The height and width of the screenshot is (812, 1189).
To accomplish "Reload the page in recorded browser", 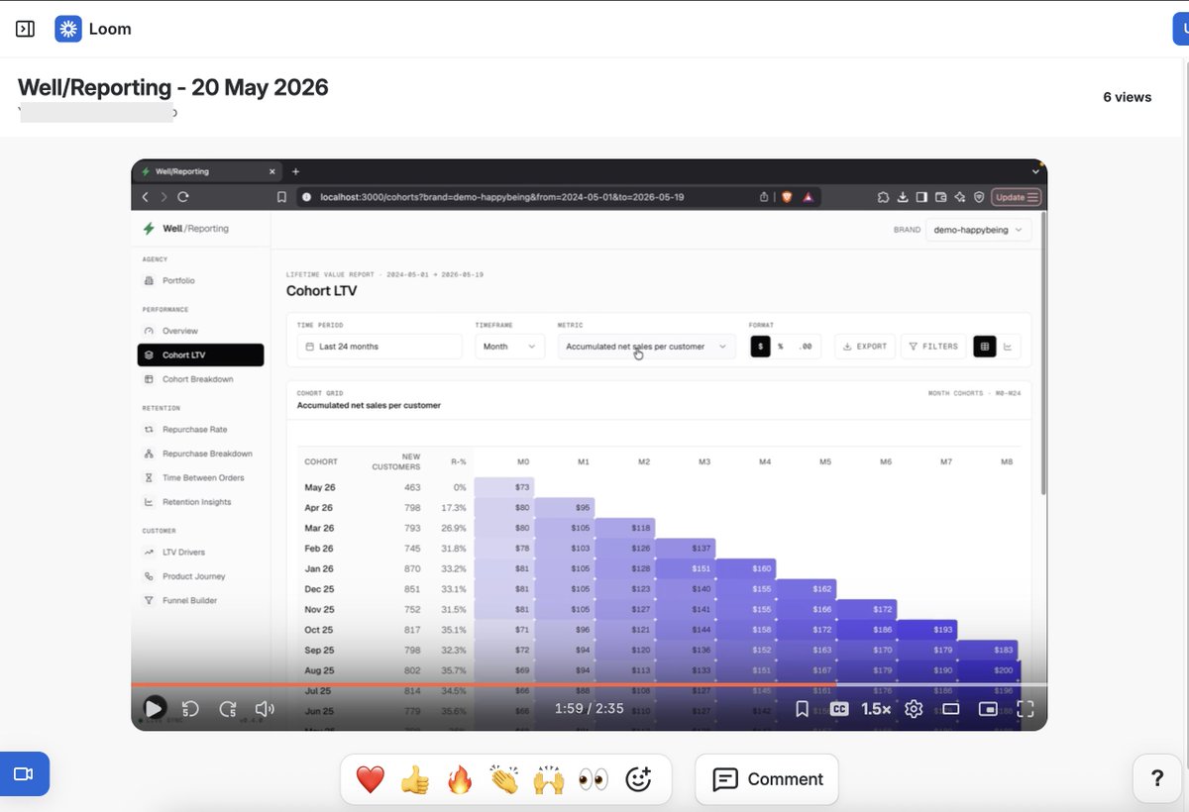I will [183, 197].
